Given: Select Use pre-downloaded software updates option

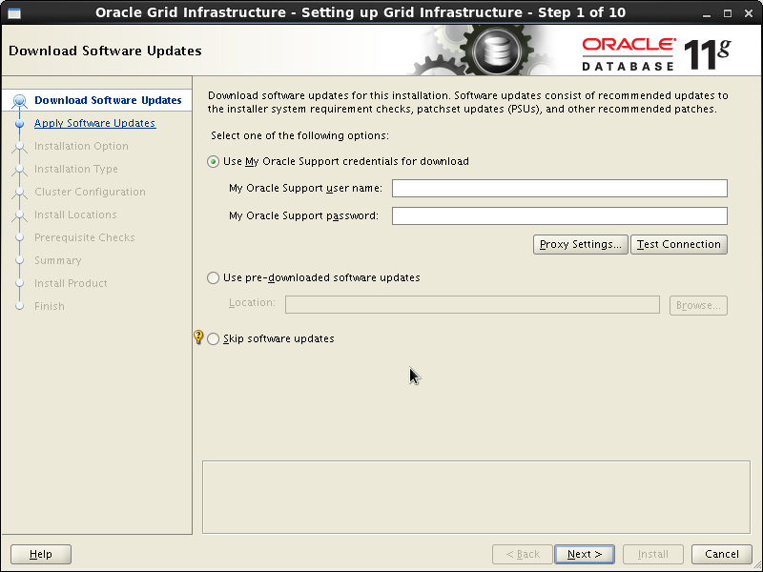Looking at the screenshot, I should coord(213,277).
